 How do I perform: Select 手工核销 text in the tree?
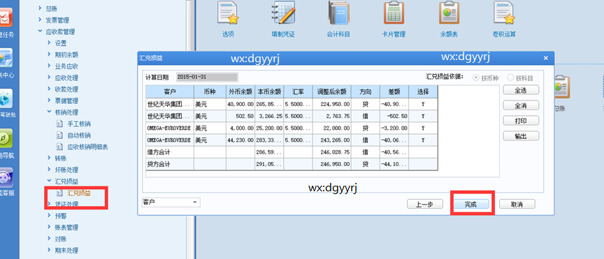(x=79, y=124)
